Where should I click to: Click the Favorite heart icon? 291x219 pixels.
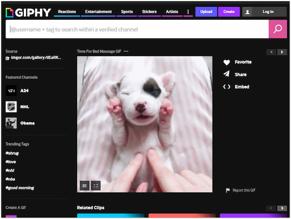click(226, 62)
